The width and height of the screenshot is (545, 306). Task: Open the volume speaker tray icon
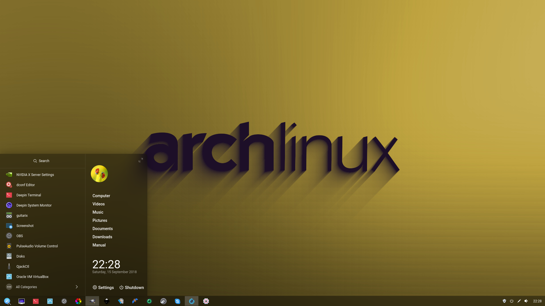click(x=526, y=301)
